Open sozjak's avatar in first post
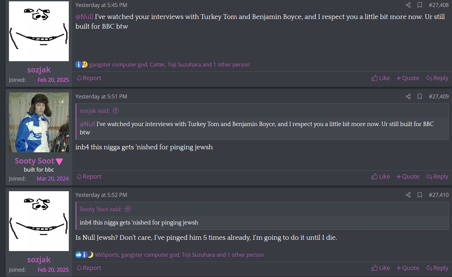452x277 pixels. pos(39,31)
